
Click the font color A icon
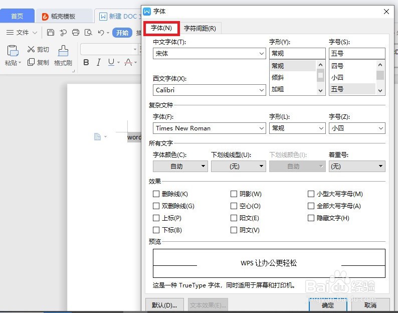pyautogui.click(x=128, y=62)
